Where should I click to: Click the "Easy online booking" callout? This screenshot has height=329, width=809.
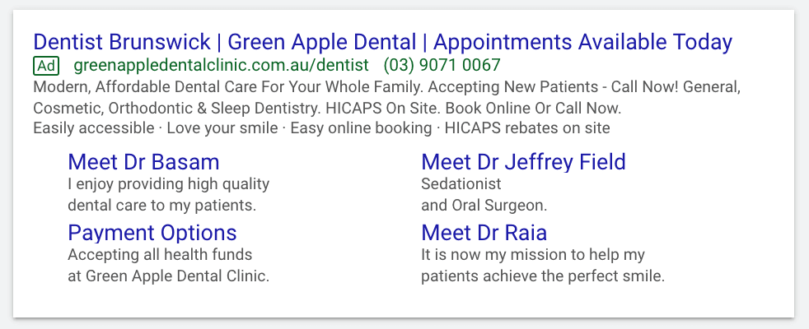(x=361, y=128)
